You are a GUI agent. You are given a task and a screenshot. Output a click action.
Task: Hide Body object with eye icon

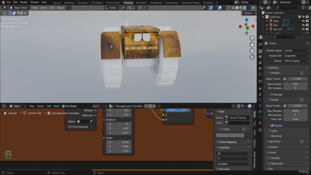[x=303, y=21]
